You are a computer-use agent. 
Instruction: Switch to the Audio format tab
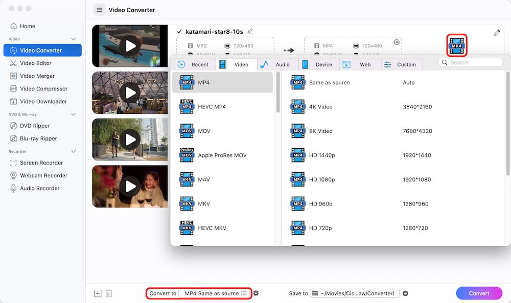point(277,64)
